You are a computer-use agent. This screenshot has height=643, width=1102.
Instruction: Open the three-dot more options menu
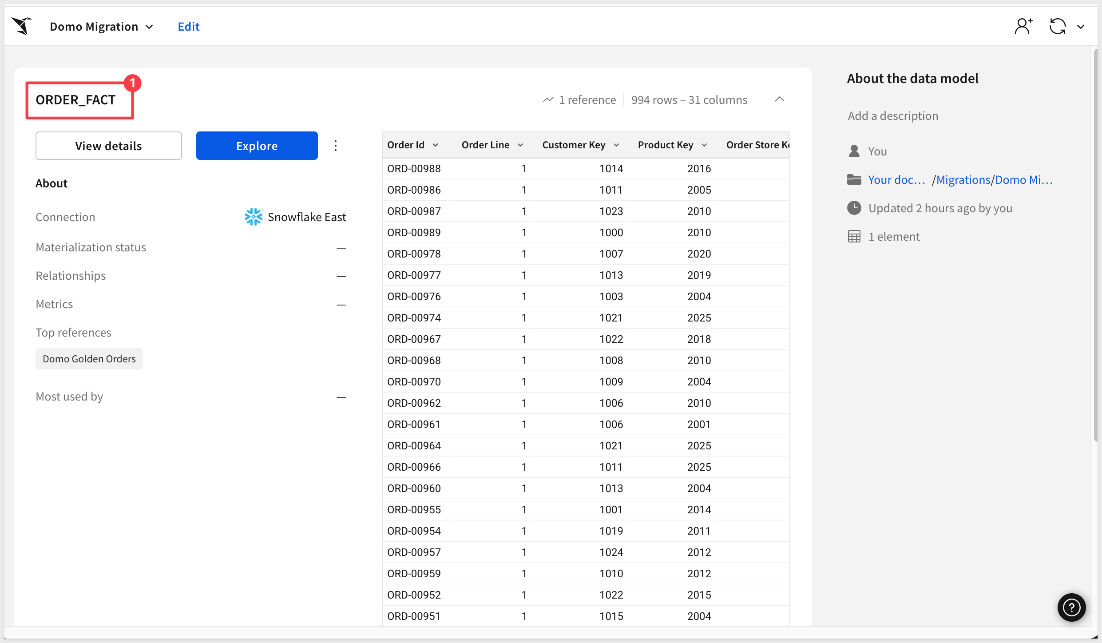tap(336, 146)
